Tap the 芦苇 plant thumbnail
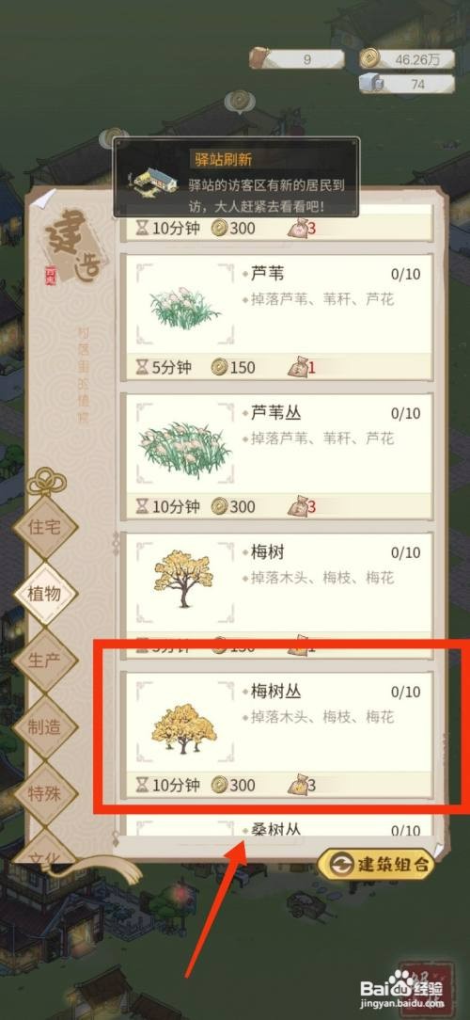This screenshot has height=1020, width=470. click(184, 305)
